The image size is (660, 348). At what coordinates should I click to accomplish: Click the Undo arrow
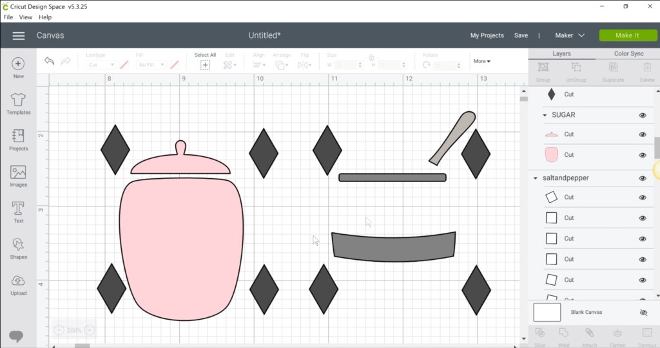(49, 61)
